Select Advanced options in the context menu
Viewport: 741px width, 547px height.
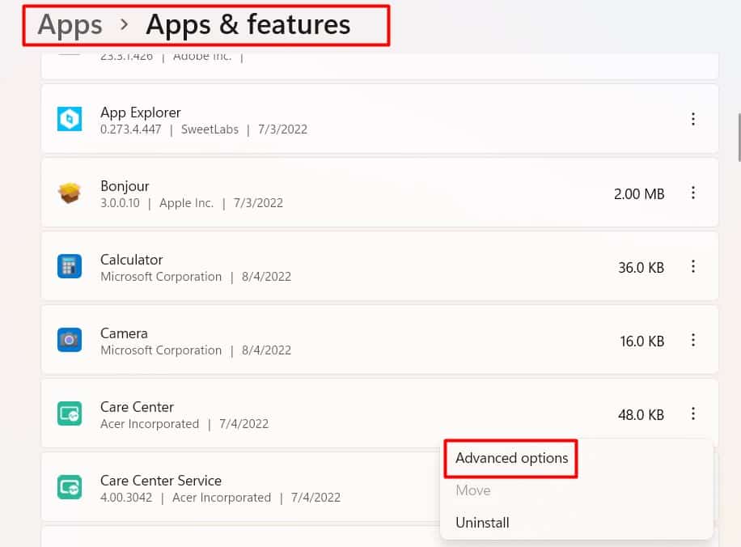pyautogui.click(x=511, y=458)
